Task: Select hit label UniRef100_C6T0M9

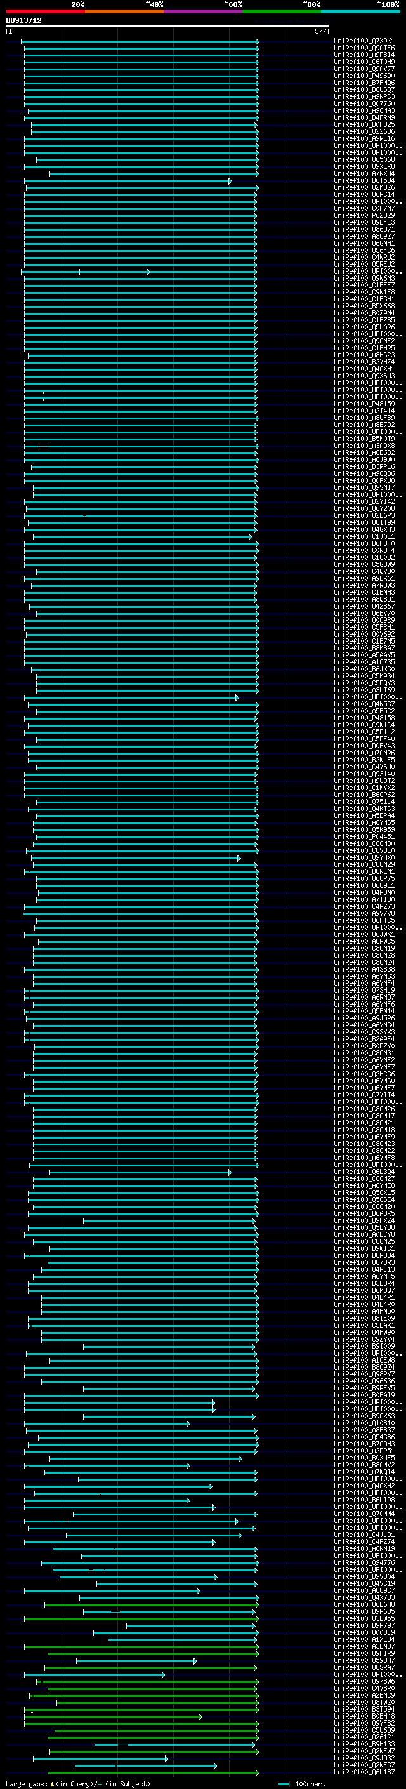Action: click(x=364, y=62)
